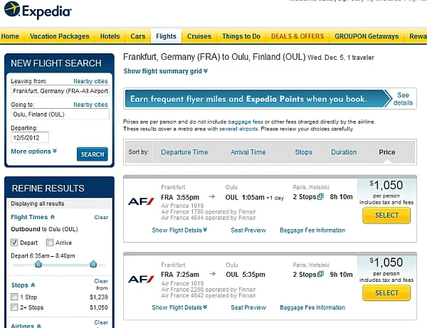Open Baggage Fee Information for 3:55pm flight
The width and height of the screenshot is (427, 328).
click(312, 231)
